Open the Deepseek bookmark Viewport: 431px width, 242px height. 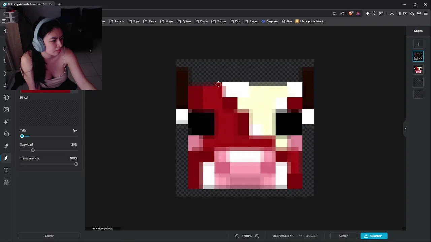coord(270,21)
